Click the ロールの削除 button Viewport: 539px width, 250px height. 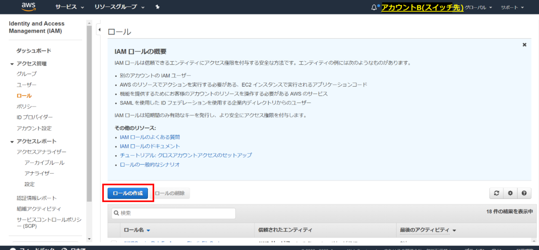[170, 193]
